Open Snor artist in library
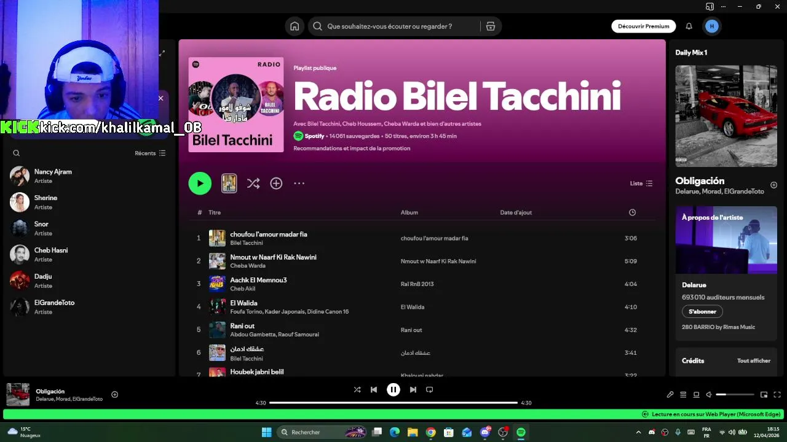The height and width of the screenshot is (442, 787). pyautogui.click(x=89, y=228)
